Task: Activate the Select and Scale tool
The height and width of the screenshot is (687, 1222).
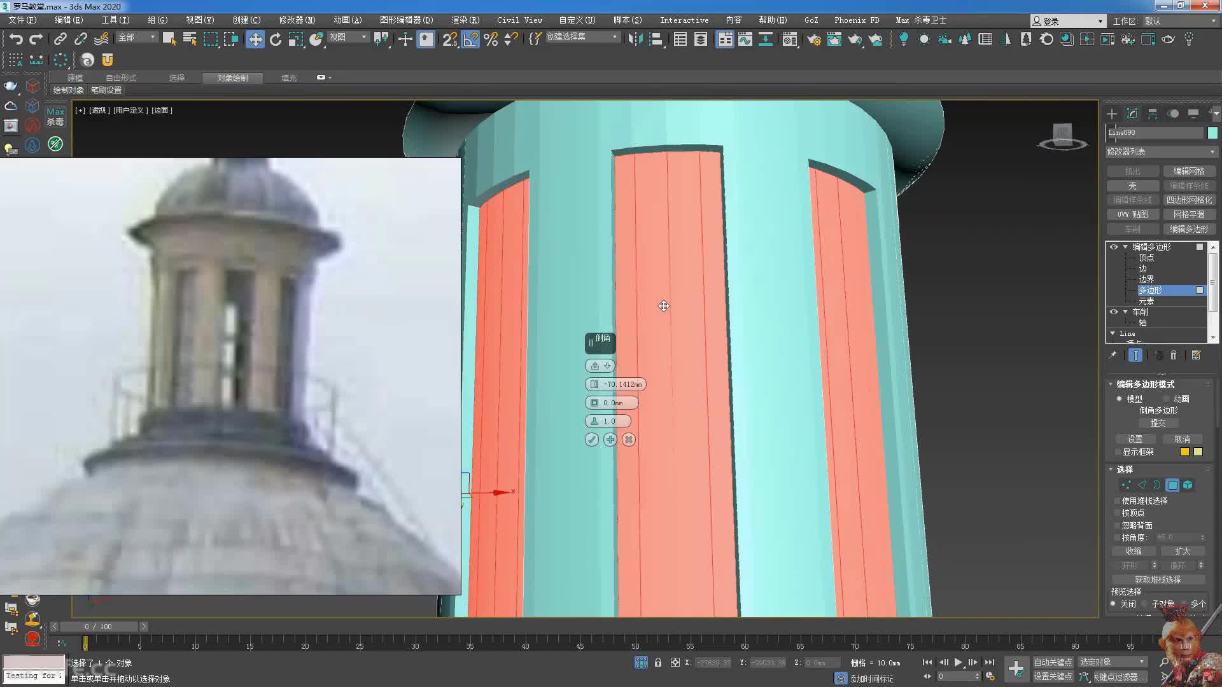Action: (295, 39)
